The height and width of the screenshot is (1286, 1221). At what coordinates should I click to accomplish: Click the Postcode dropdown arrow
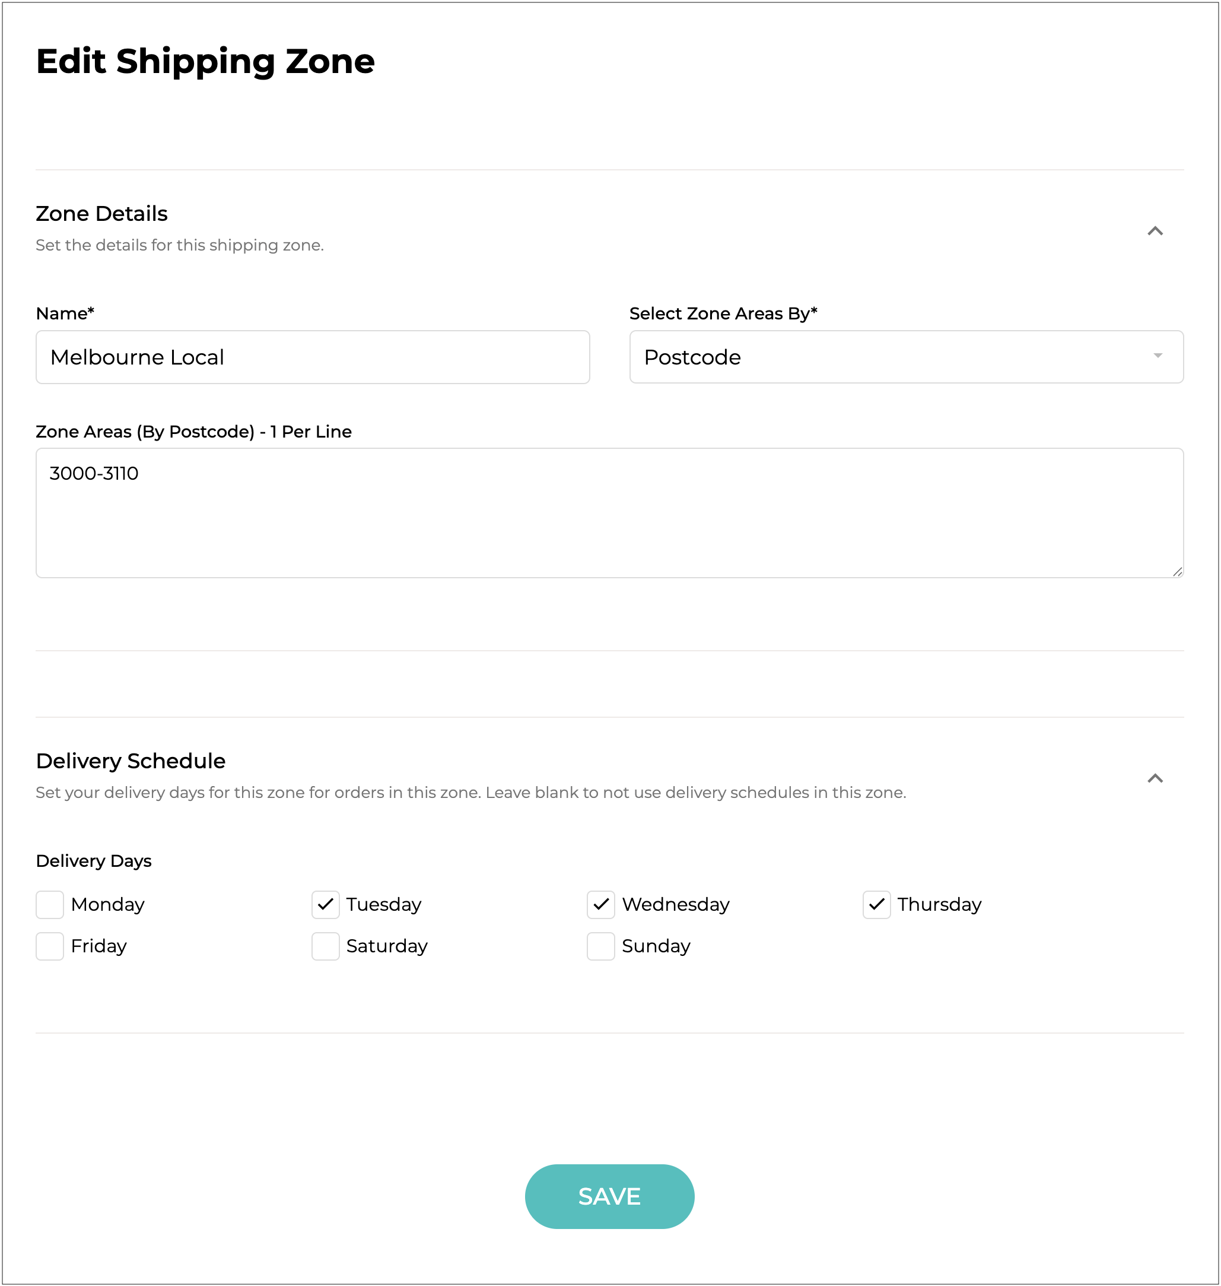1157,356
